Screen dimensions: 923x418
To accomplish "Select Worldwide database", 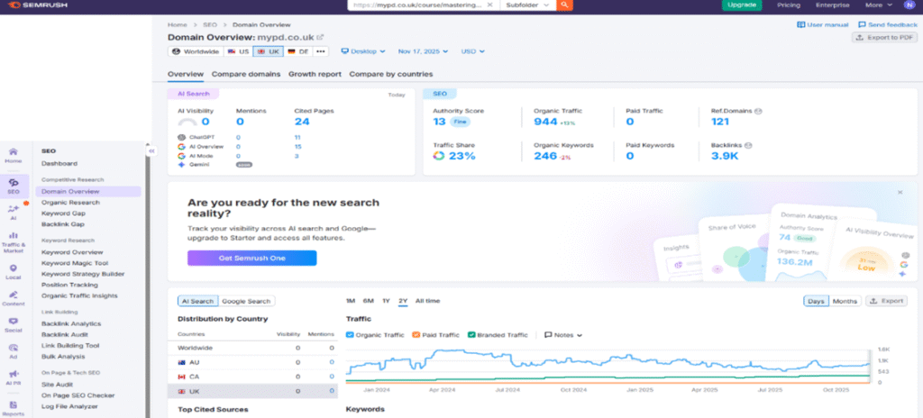I will pos(196,51).
